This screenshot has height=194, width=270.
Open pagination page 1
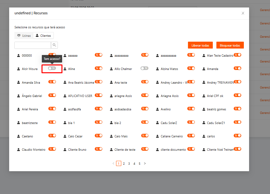click(119, 163)
